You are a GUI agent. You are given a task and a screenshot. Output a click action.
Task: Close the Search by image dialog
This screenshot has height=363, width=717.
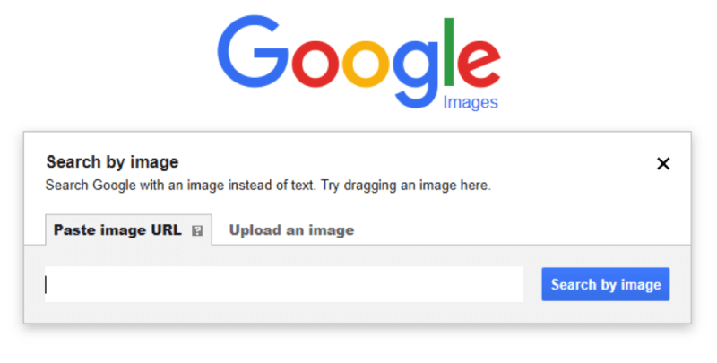663,163
